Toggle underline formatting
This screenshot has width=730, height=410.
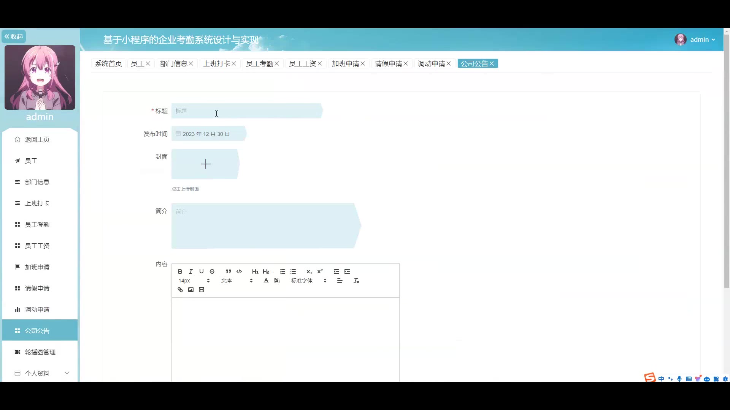(x=202, y=271)
